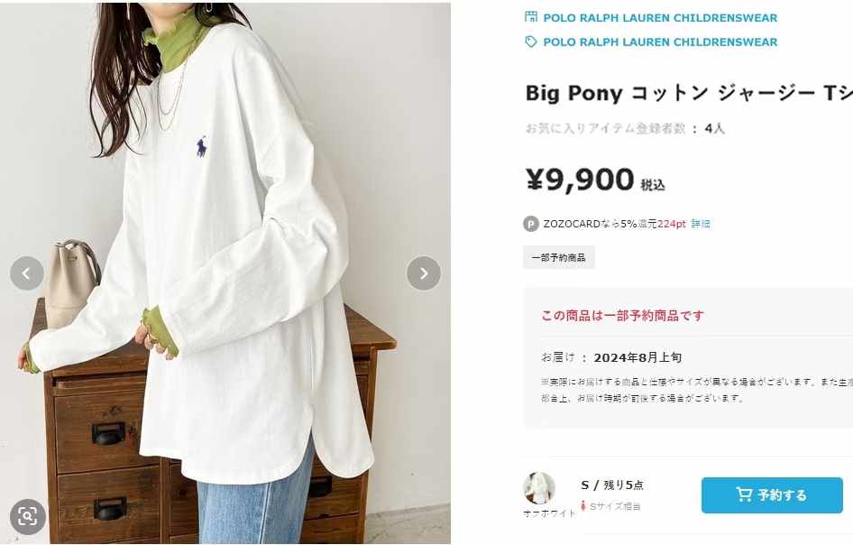Click the cart icon in 予約する button
This screenshot has height=545, width=853.
click(744, 494)
